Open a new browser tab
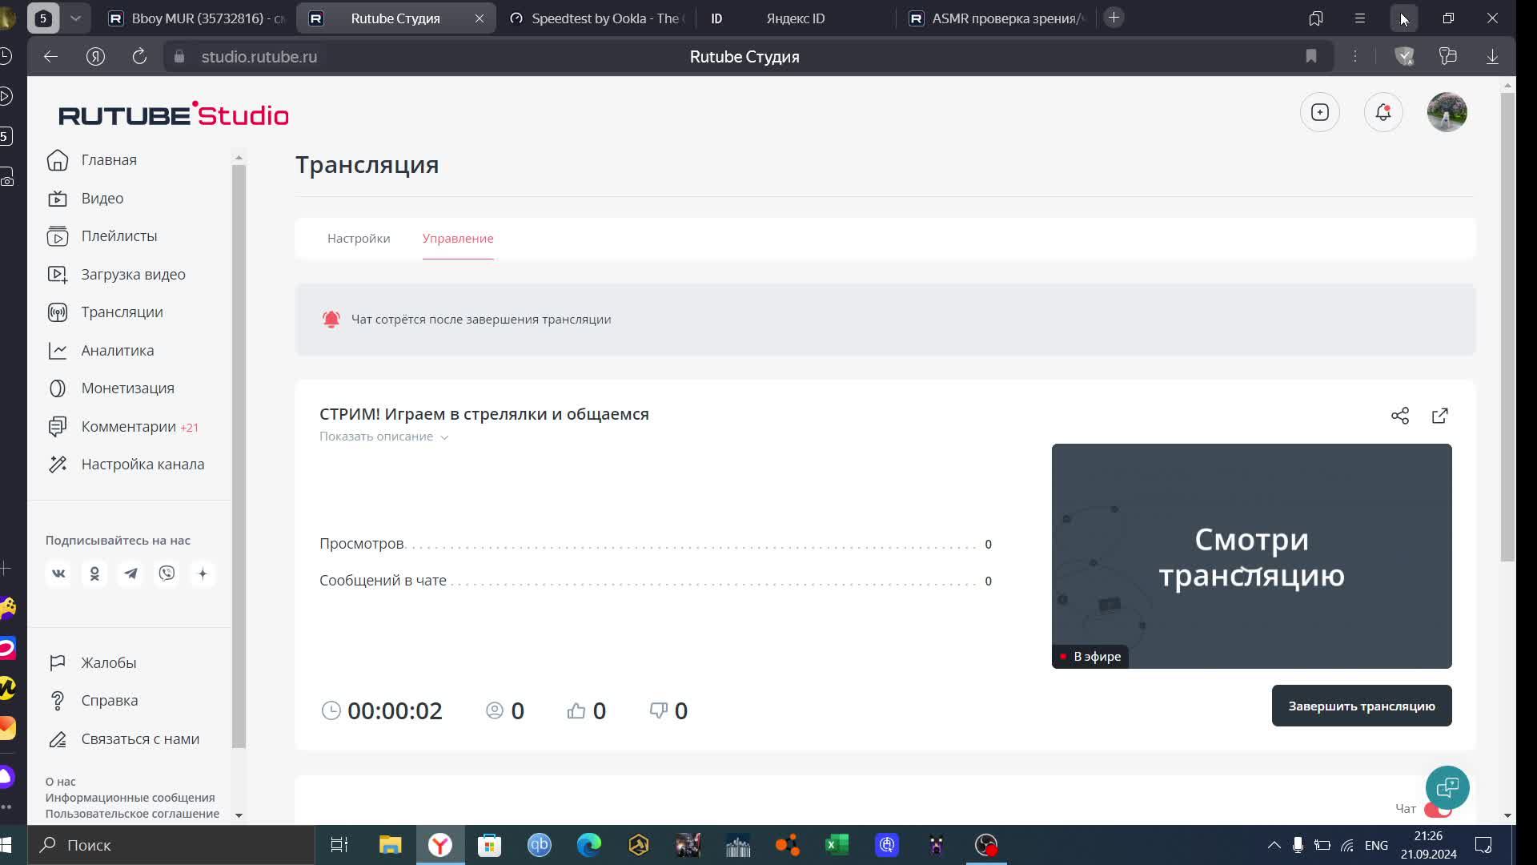 point(1114,18)
